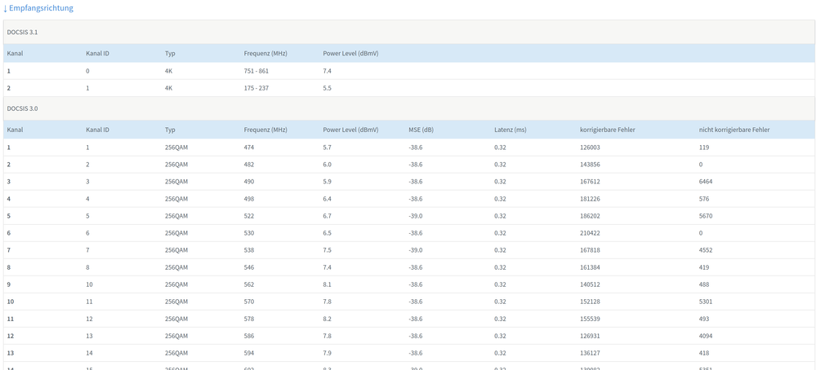Screen dimensions: 816x370
Task: Click frequency value 570
Action: [249, 302]
